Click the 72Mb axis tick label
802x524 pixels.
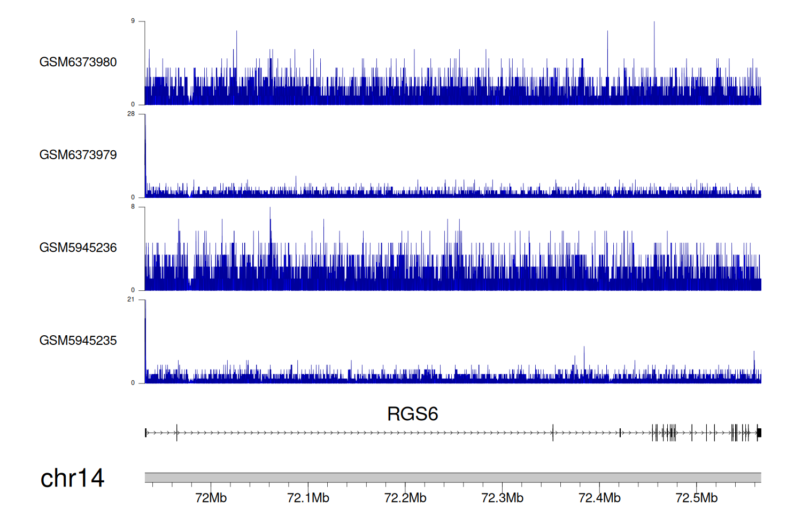coord(211,498)
